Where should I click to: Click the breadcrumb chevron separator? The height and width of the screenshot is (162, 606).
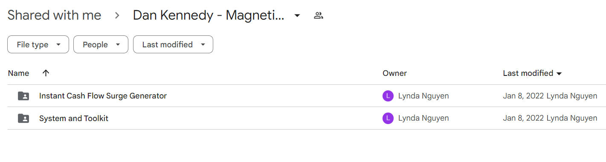tap(117, 16)
